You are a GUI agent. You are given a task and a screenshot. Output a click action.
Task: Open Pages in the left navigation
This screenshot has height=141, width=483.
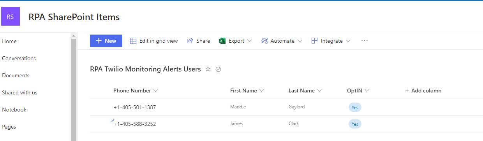click(x=9, y=127)
